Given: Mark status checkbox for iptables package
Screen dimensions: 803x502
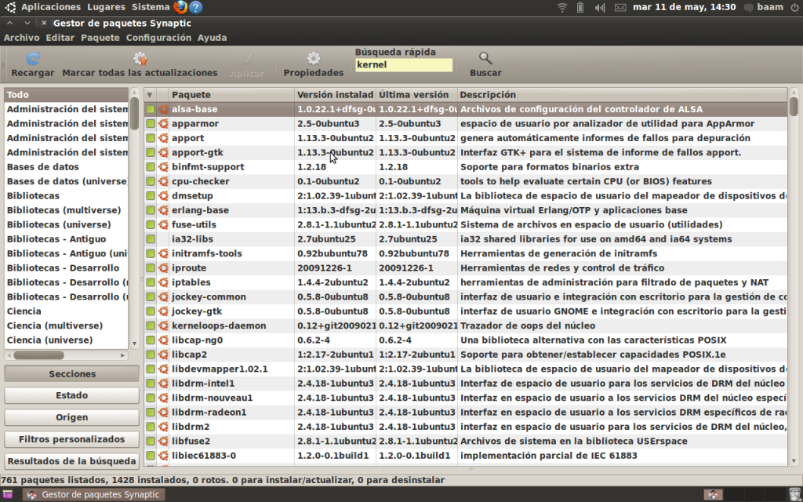Looking at the screenshot, I should 151,282.
